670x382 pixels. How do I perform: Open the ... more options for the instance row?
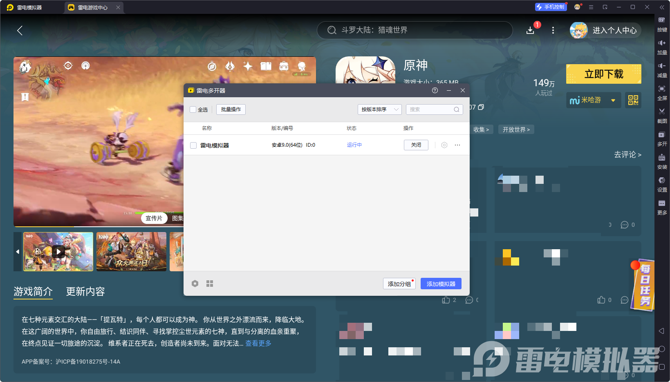[x=457, y=145]
